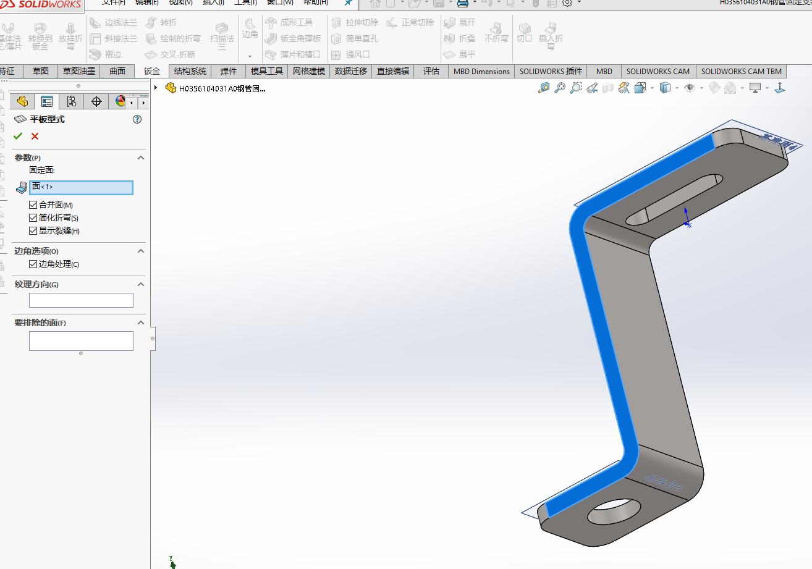The height and width of the screenshot is (569, 812).
Task: Collapse the 纹理方向 section
Action: pos(140,284)
